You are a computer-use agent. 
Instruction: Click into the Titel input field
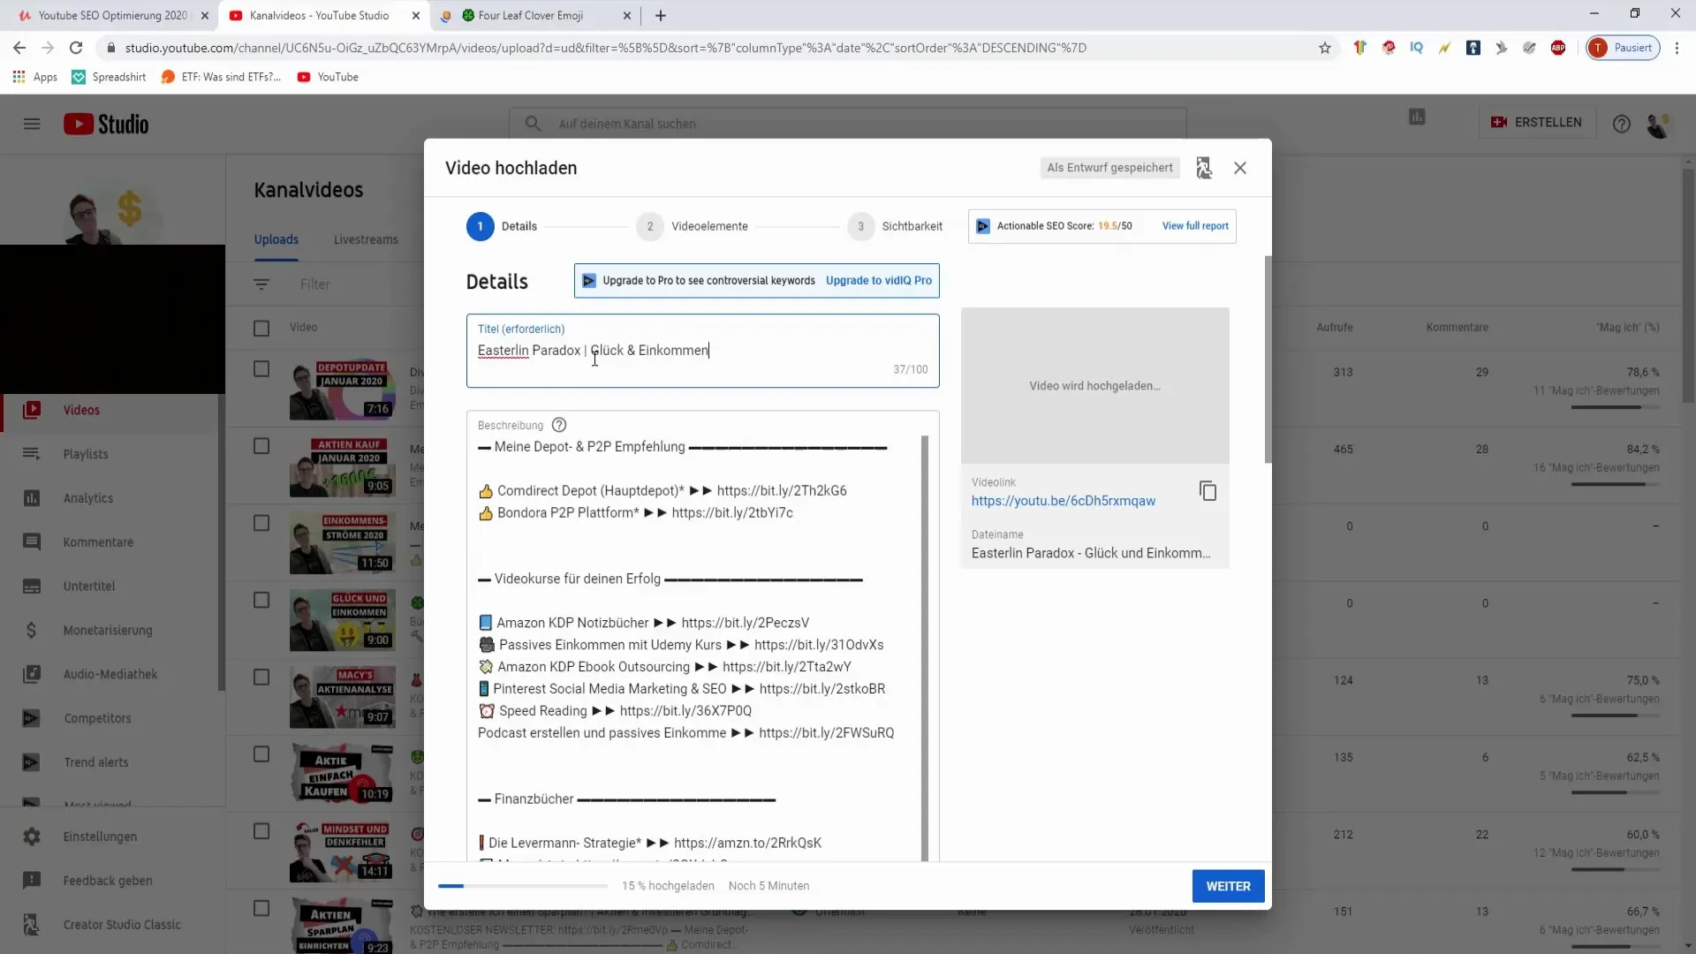702,351
